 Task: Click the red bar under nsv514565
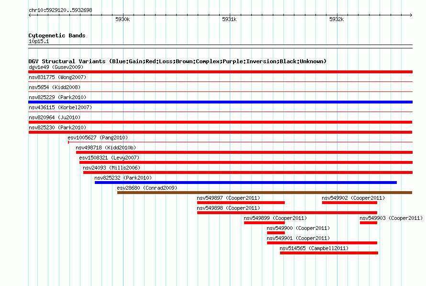point(329,253)
